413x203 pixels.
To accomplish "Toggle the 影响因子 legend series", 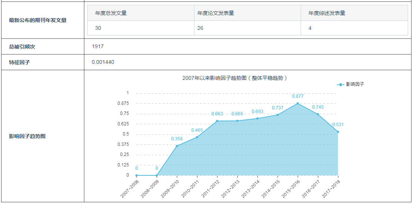I will (x=351, y=84).
